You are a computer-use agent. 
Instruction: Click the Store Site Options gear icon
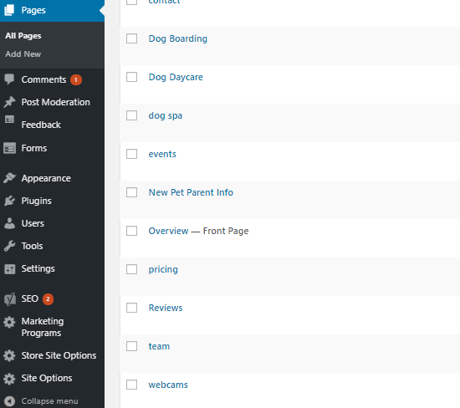(x=9, y=355)
